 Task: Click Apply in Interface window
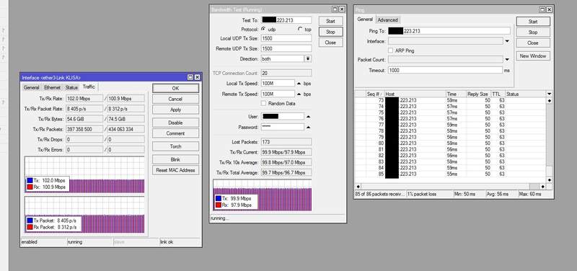[175, 110]
